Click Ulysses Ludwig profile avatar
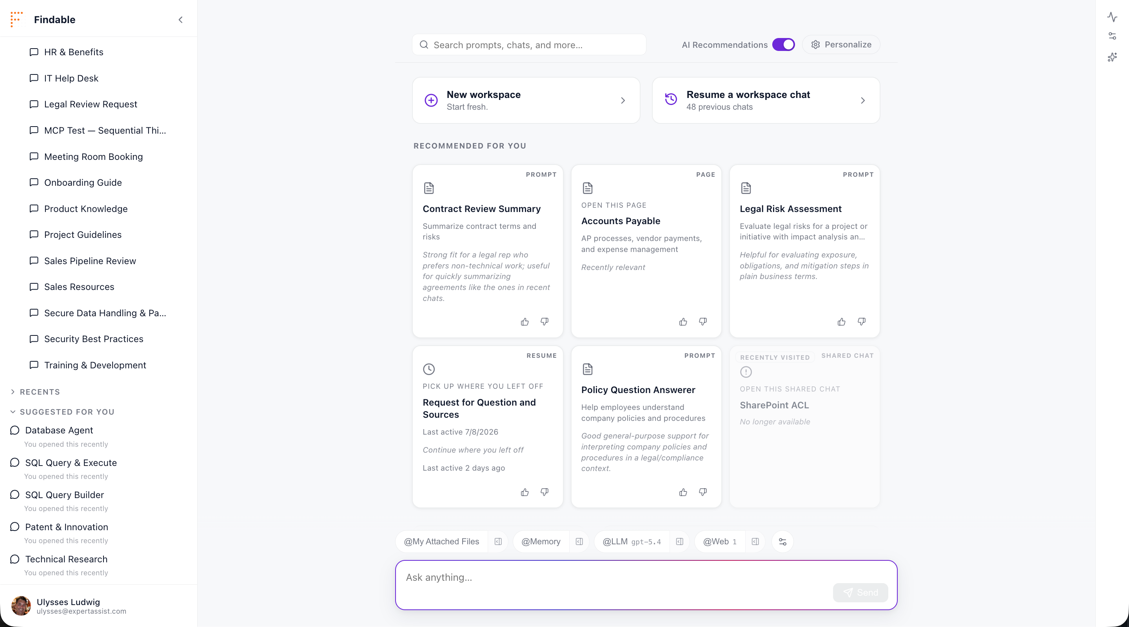 21,605
